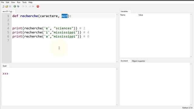Screen dimensions: 194x109
Task: Click the Step over debug icon
Action: tap(23, 6)
